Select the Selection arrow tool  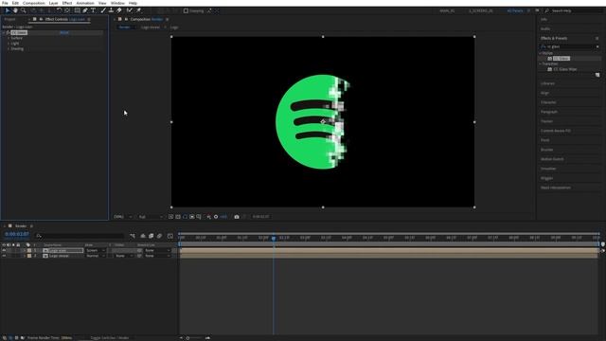click(8, 10)
